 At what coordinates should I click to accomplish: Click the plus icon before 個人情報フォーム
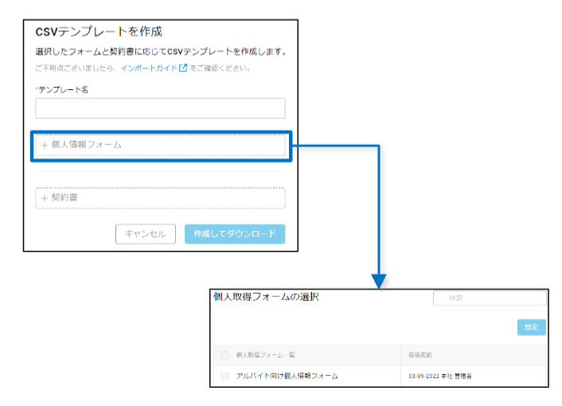click(45, 146)
